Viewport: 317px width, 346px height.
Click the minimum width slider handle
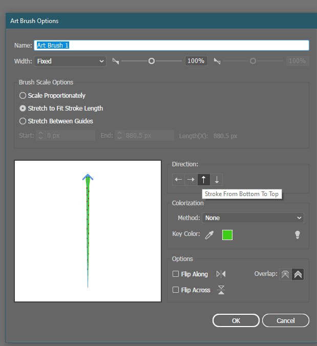[152, 61]
